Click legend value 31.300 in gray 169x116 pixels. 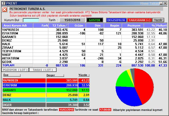pyautogui.click(x=73, y=105)
